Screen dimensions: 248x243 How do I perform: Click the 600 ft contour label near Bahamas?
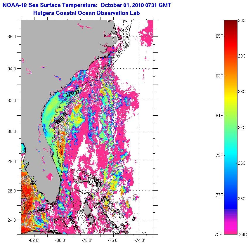[73, 223]
